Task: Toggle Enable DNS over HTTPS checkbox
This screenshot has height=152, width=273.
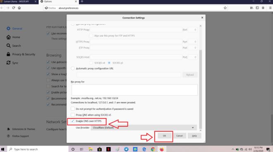Action: [x=73, y=121]
